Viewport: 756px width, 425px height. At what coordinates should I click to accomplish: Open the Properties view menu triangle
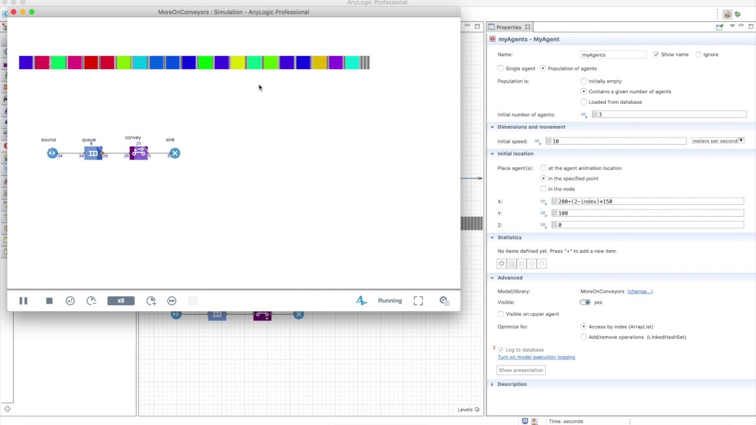tap(732, 26)
